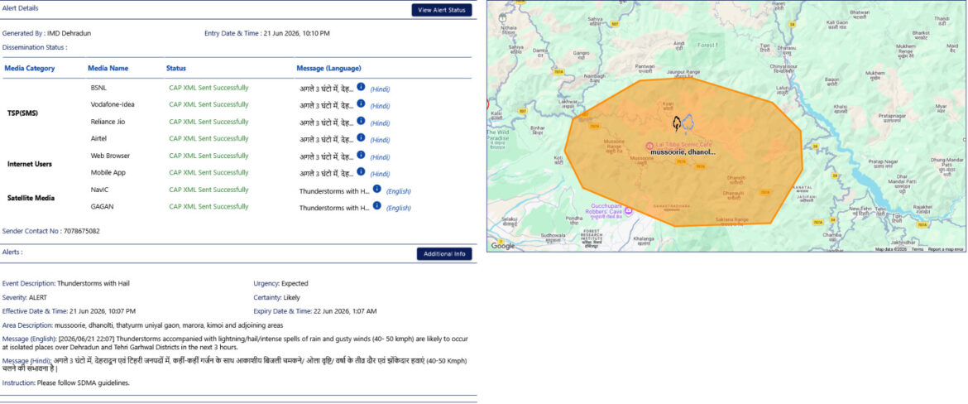
Task: Open map Terms link
Action: click(918, 249)
